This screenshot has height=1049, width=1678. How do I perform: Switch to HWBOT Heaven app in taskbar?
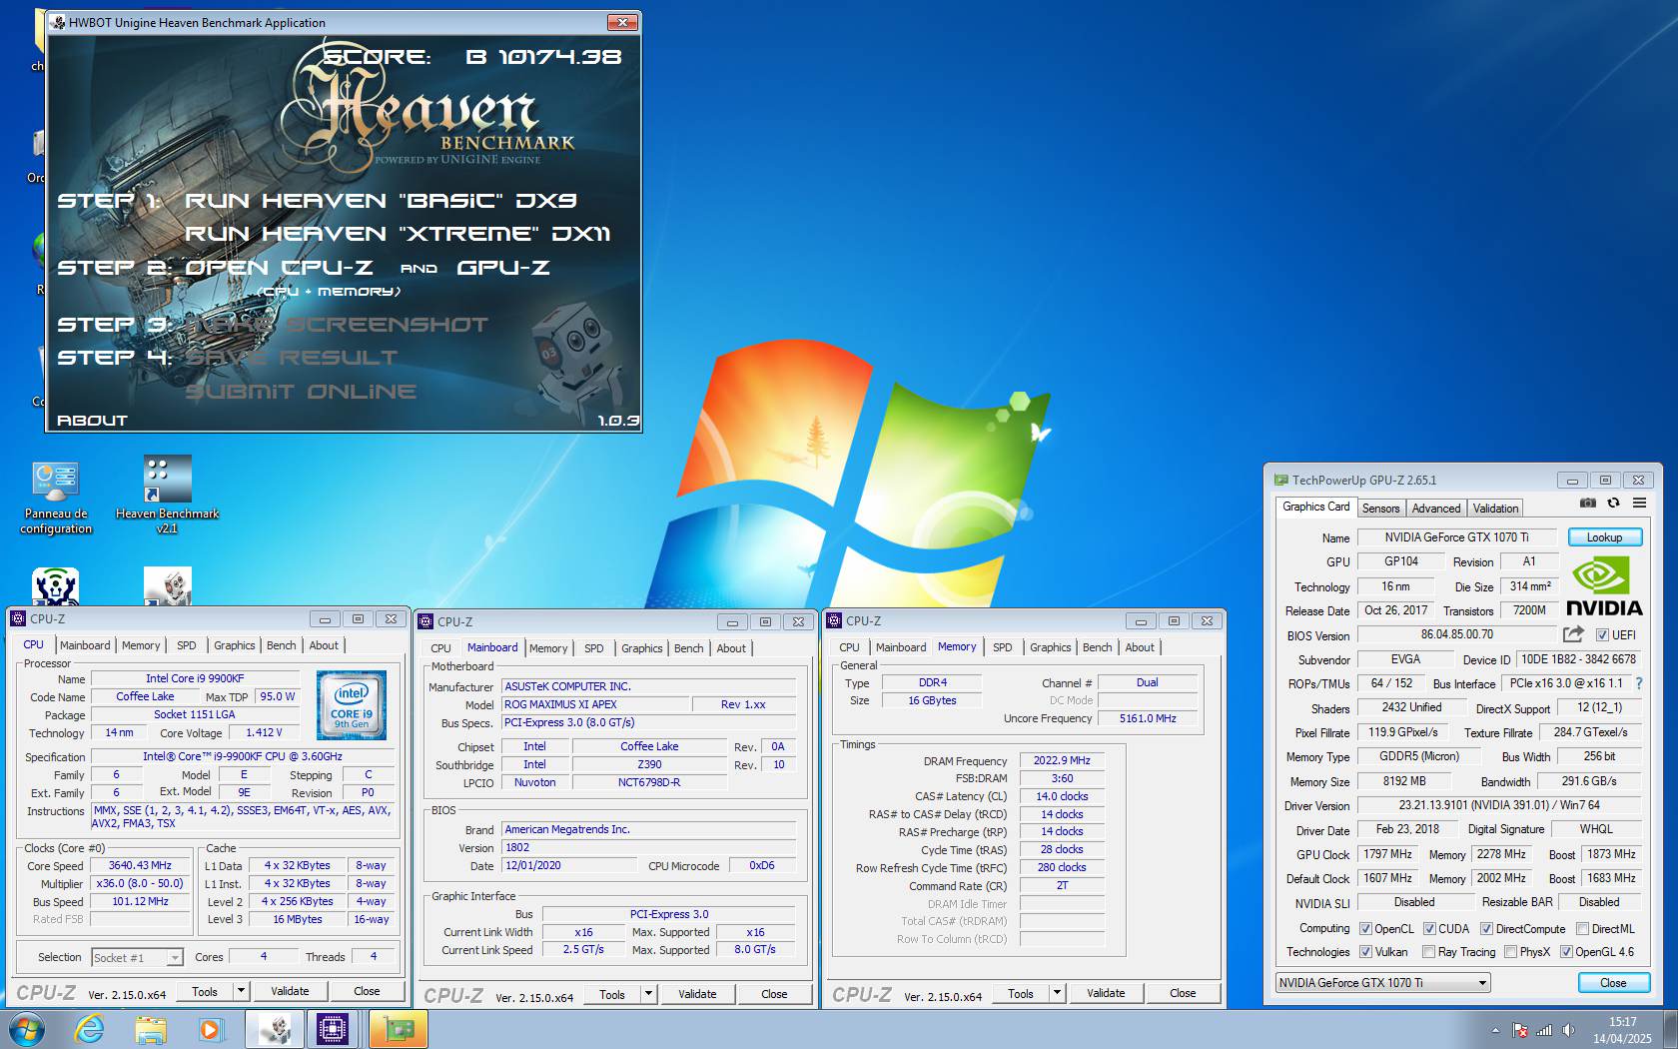coord(275,1029)
